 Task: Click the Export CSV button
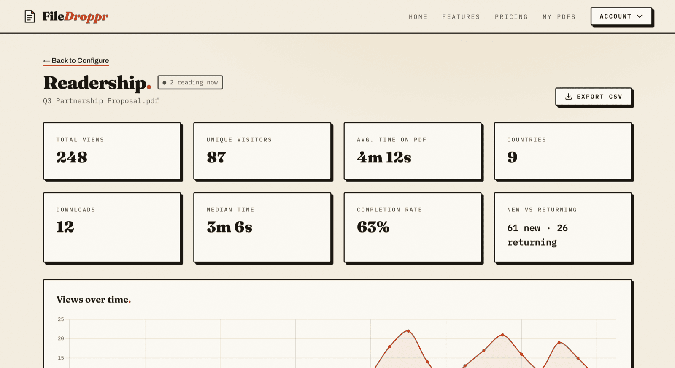click(x=594, y=97)
